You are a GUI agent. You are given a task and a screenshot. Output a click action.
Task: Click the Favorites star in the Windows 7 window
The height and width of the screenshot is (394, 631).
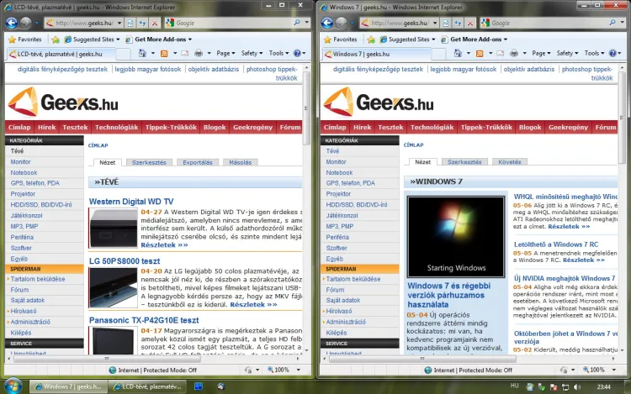click(x=326, y=39)
